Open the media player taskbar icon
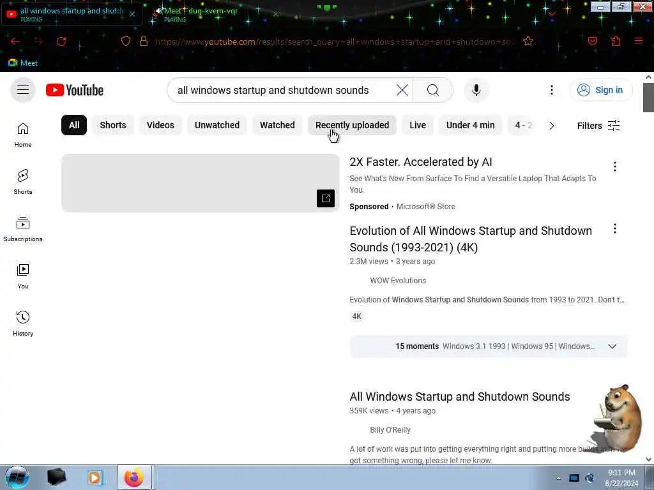This screenshot has width=654, height=490. point(95,477)
